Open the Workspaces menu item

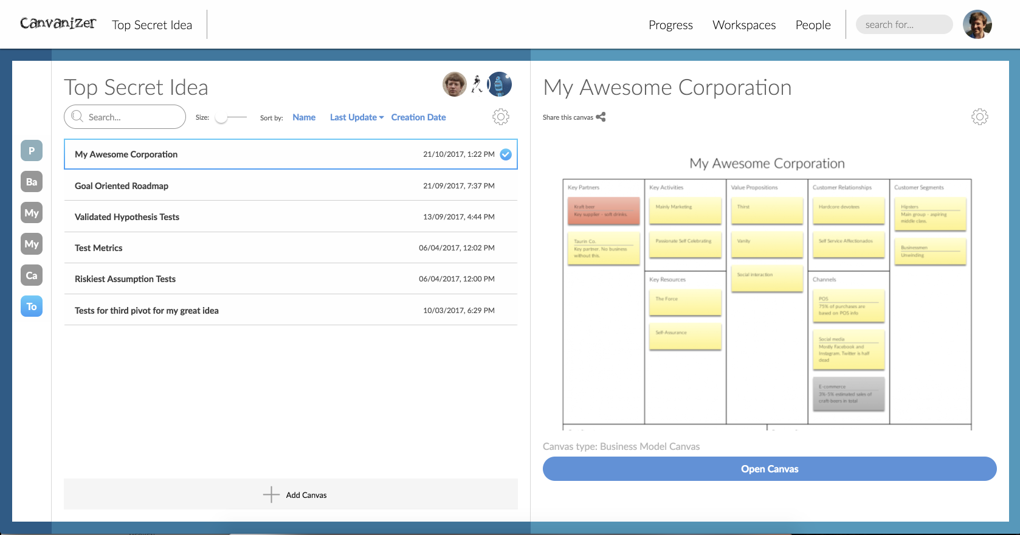[744, 25]
